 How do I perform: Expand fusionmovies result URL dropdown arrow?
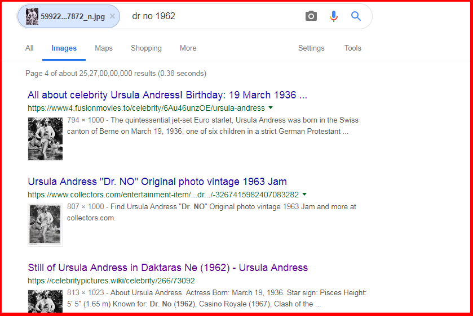(x=271, y=107)
